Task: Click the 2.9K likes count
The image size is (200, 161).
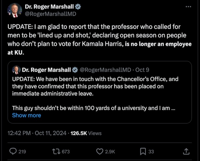Action: 109,151
